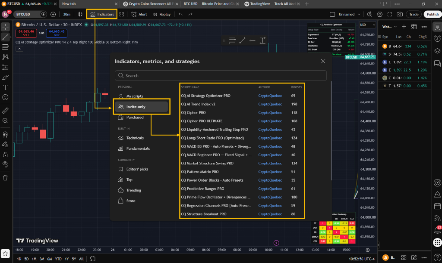This screenshot has height=263, width=442.
Task: Open the alerts clock panel icon
Action: pyautogui.click(x=437, y=39)
